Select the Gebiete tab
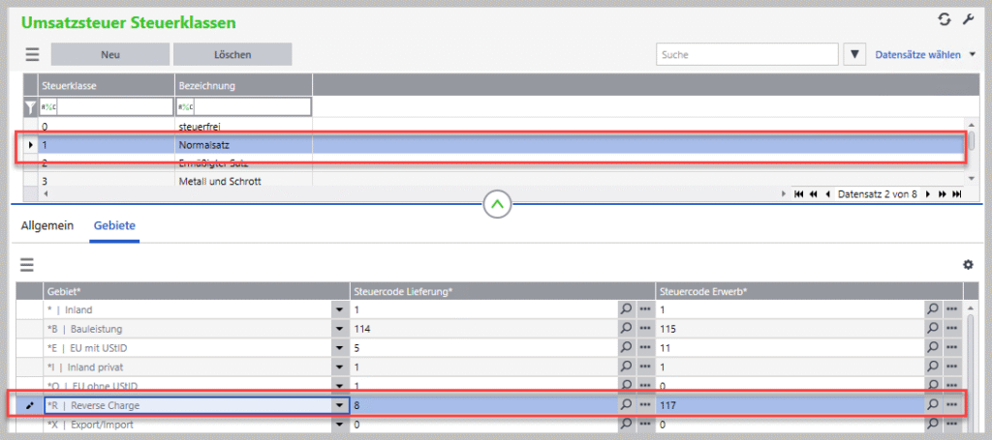This screenshot has height=440, width=992. click(114, 225)
